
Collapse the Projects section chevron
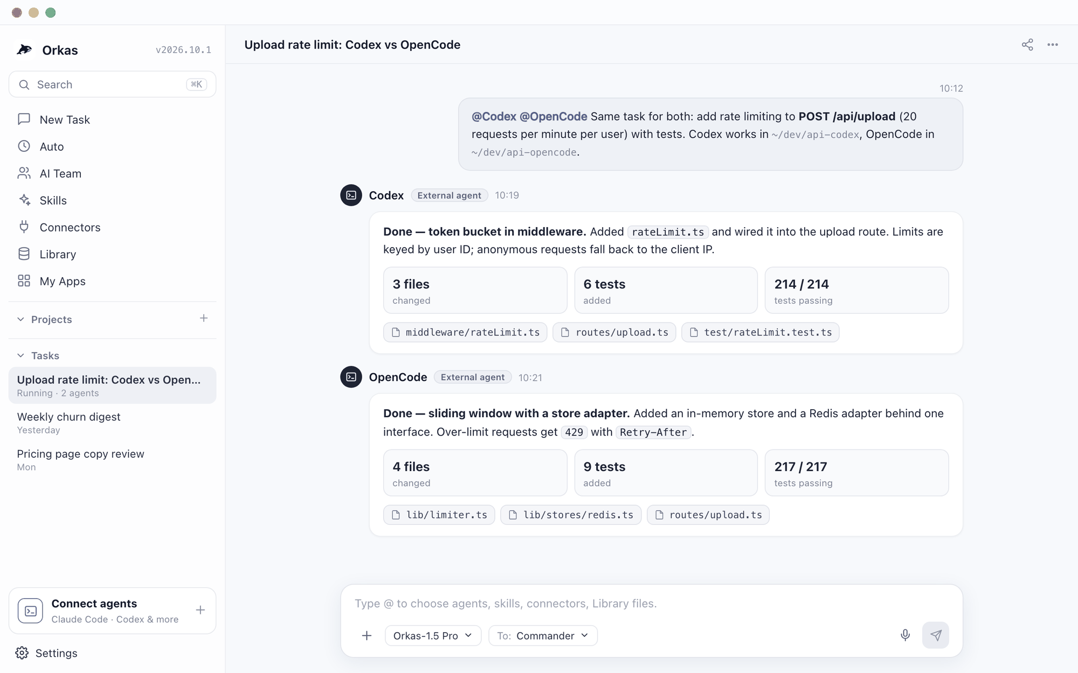coord(20,319)
